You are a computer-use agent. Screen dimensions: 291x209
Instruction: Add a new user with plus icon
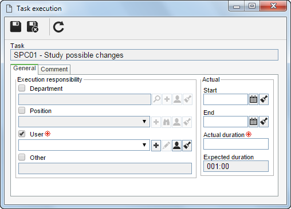coord(156,146)
